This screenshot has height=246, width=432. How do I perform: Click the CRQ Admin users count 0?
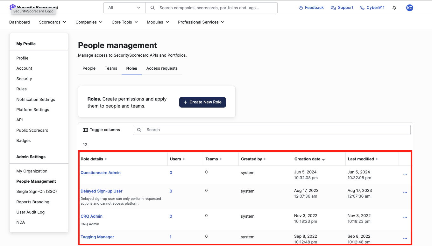(171, 216)
